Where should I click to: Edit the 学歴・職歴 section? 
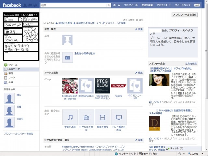click(x=139, y=29)
